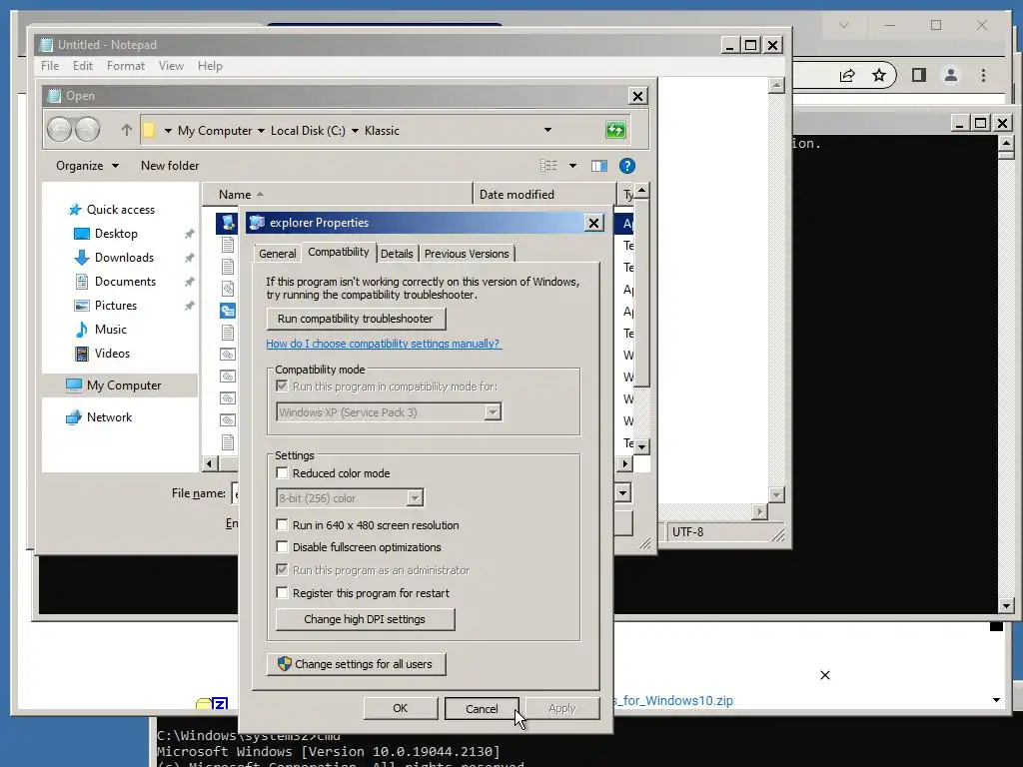Click the Notepad title bar icon
This screenshot has width=1023, height=767.
[46, 44]
